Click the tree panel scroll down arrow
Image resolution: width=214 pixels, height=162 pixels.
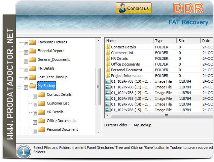(98, 132)
